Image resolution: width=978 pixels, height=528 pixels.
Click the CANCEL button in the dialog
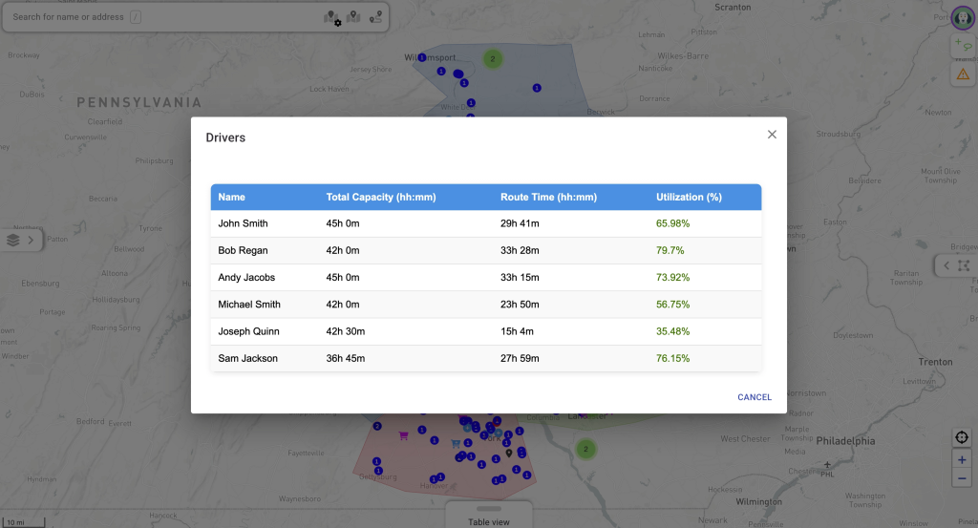coord(754,397)
